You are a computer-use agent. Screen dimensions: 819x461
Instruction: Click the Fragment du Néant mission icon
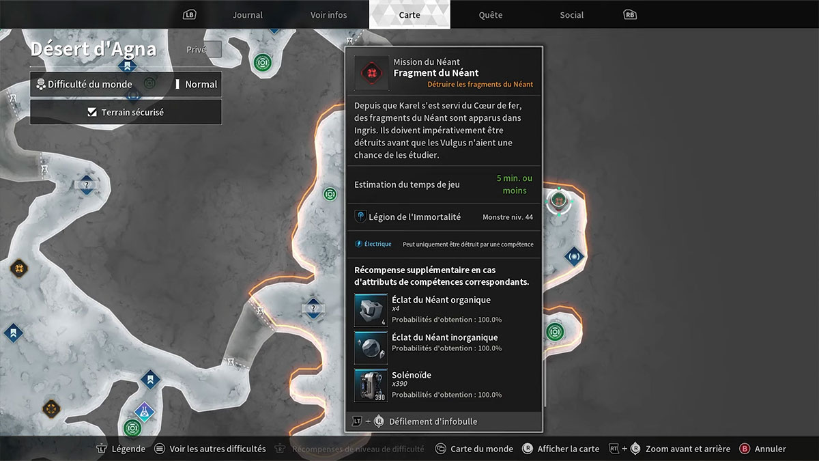click(371, 73)
